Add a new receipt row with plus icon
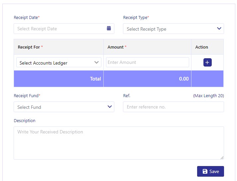237x181 pixels. 207,62
